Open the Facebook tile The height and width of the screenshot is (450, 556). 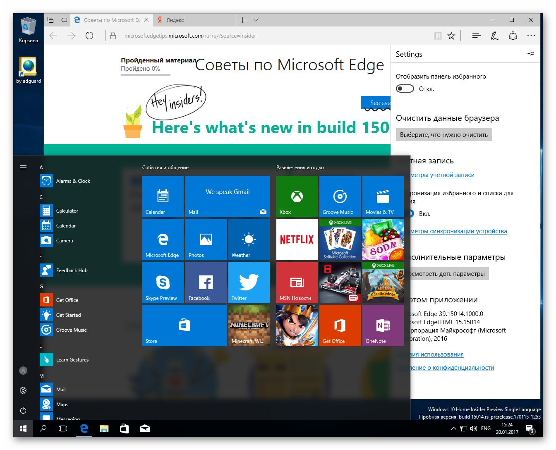click(x=206, y=282)
